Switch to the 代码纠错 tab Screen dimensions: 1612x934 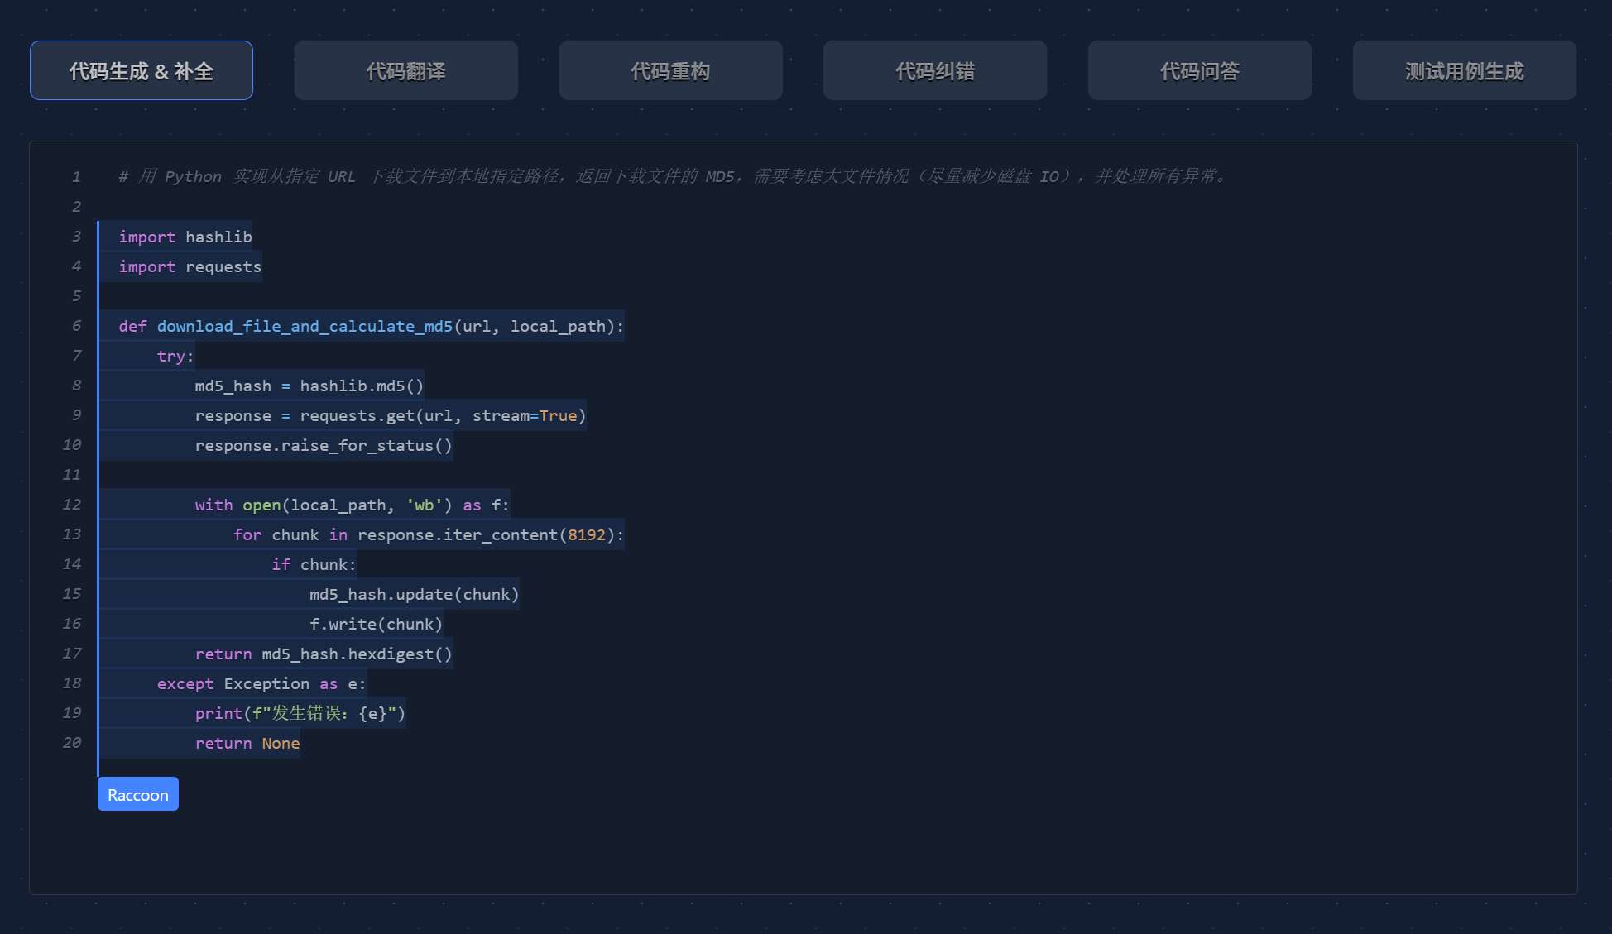935,71
